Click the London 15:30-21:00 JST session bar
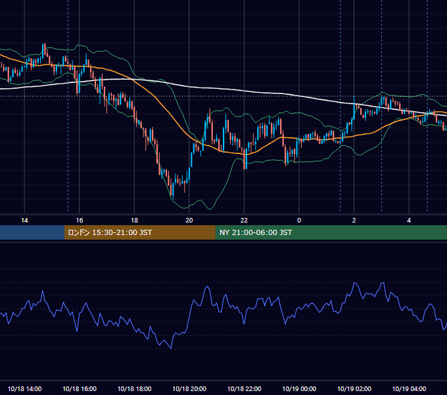This screenshot has width=447, height=395. click(x=139, y=232)
